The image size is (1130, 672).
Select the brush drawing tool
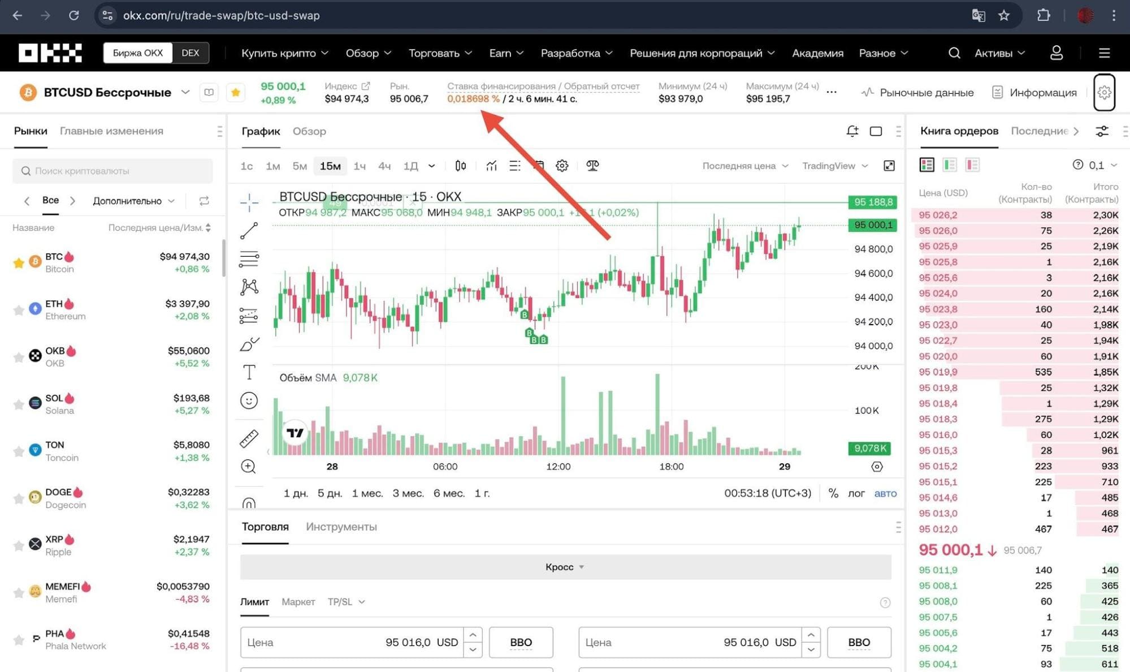pyautogui.click(x=249, y=344)
